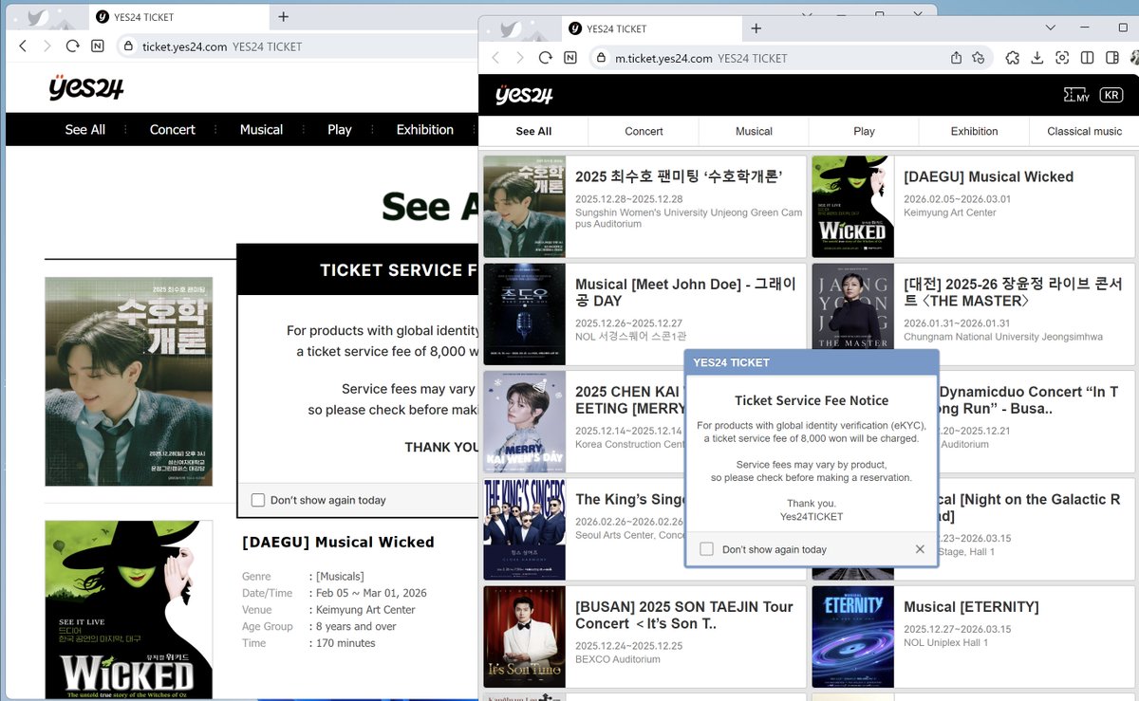1139x701 pixels.
Task: Check 'Don't show again today' in the back window popup
Action: tap(258, 500)
